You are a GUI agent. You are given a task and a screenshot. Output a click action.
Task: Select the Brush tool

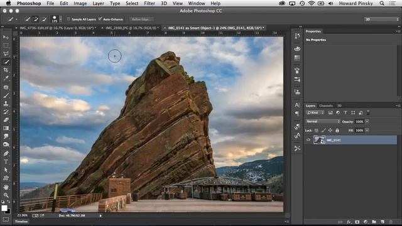(x=6, y=95)
